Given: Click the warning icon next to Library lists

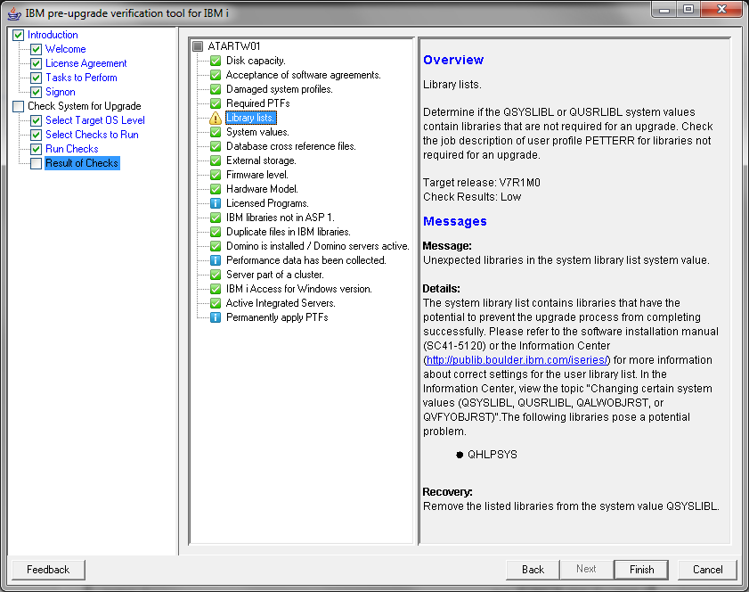Looking at the screenshot, I should coord(215,118).
